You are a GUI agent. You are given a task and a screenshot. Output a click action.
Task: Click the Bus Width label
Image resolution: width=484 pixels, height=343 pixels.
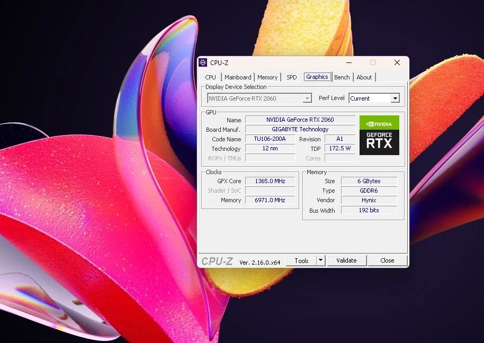(322, 211)
